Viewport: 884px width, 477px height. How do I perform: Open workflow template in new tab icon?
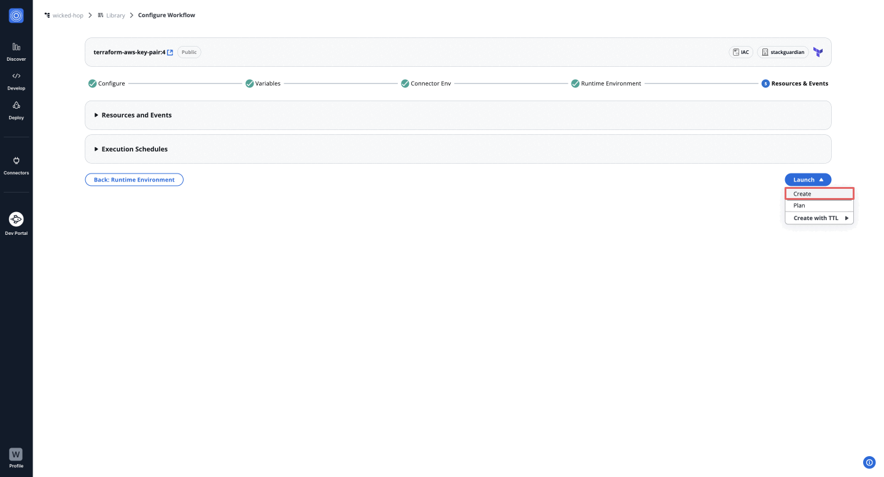[170, 52]
